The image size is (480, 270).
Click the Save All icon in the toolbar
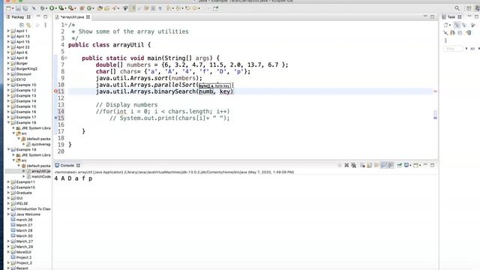coord(25,8)
